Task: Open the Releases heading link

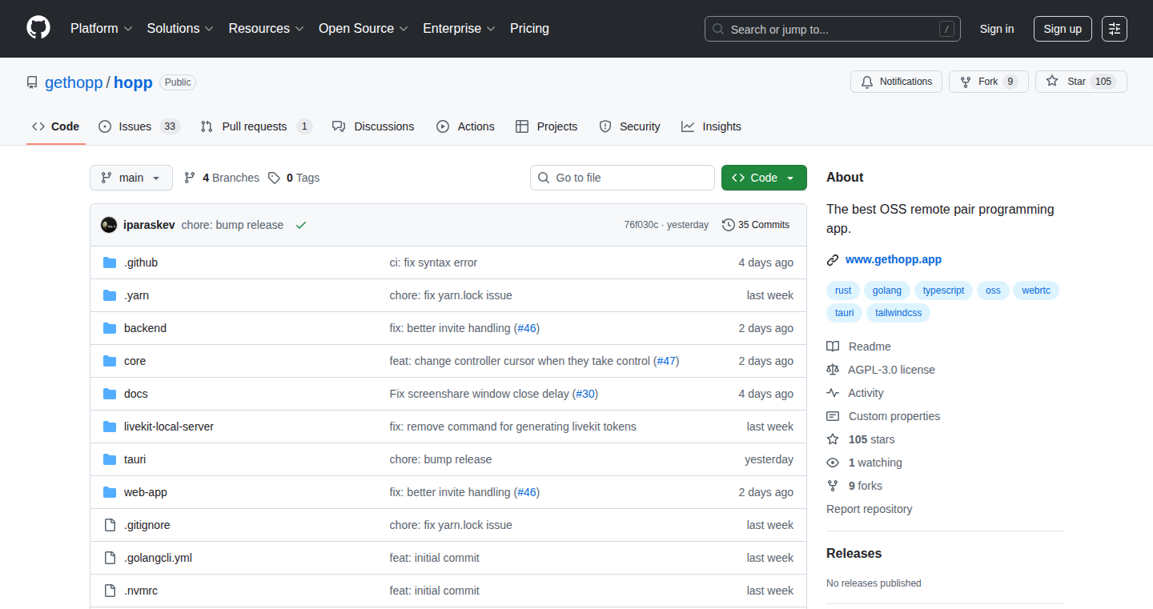Action: (x=854, y=553)
